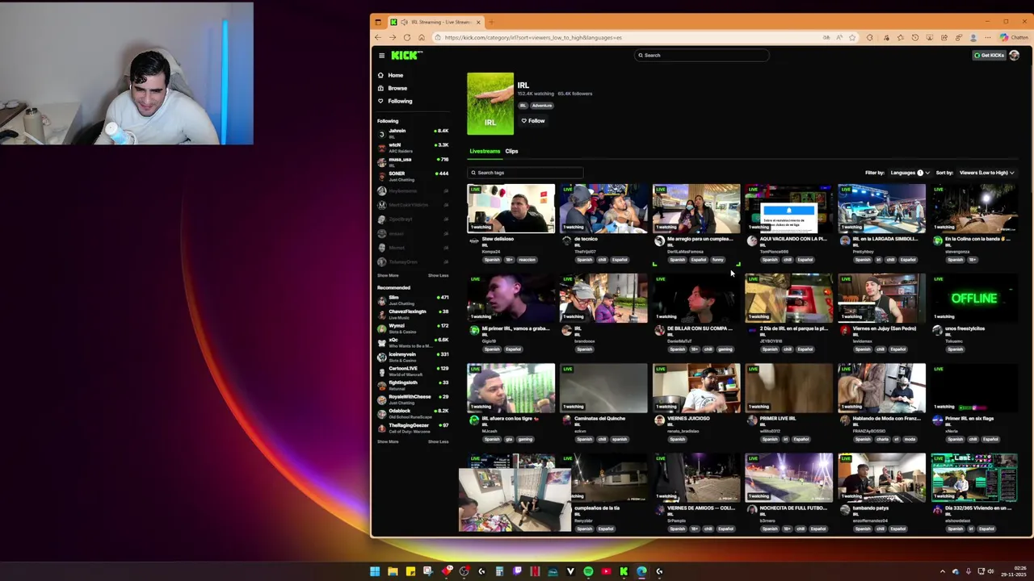Screen dimensions: 1034x581
Task: Open browser settings three-dots menu
Action: (987, 38)
